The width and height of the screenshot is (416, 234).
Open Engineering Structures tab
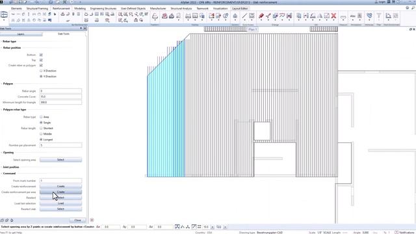[103, 8]
